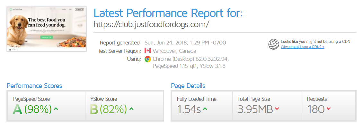Click the green arrow beside YSlow Score
This screenshot has height=128, width=363.
click(131, 109)
